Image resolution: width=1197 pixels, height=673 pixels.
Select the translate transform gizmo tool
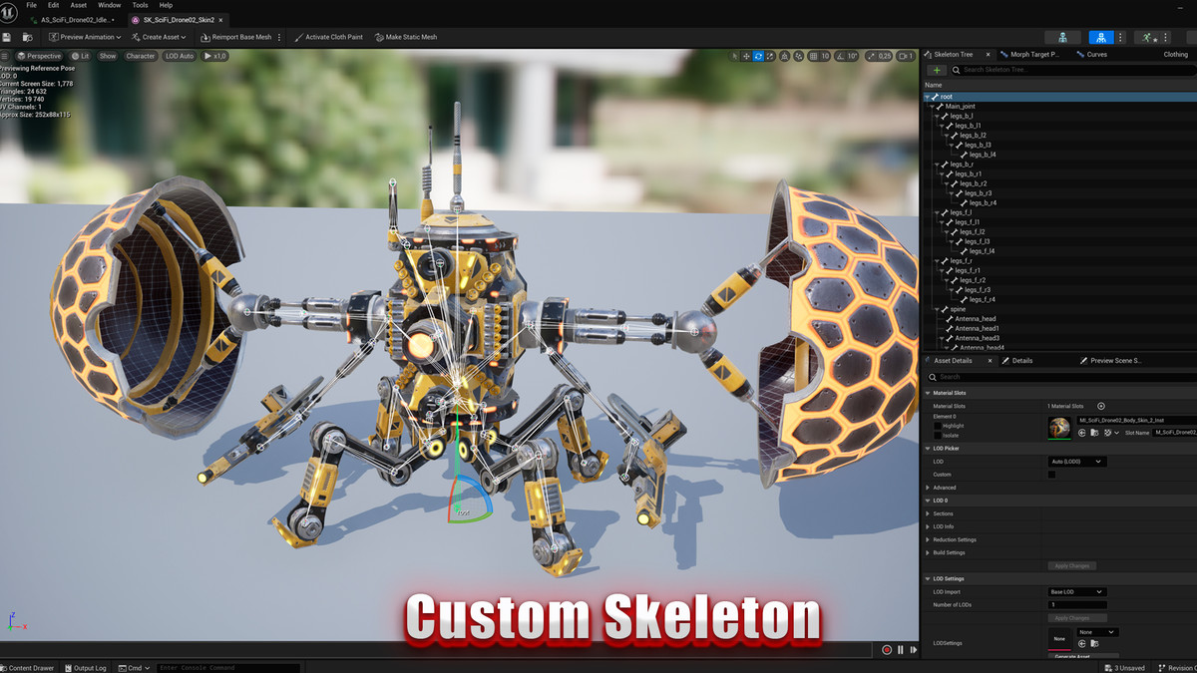click(x=746, y=56)
